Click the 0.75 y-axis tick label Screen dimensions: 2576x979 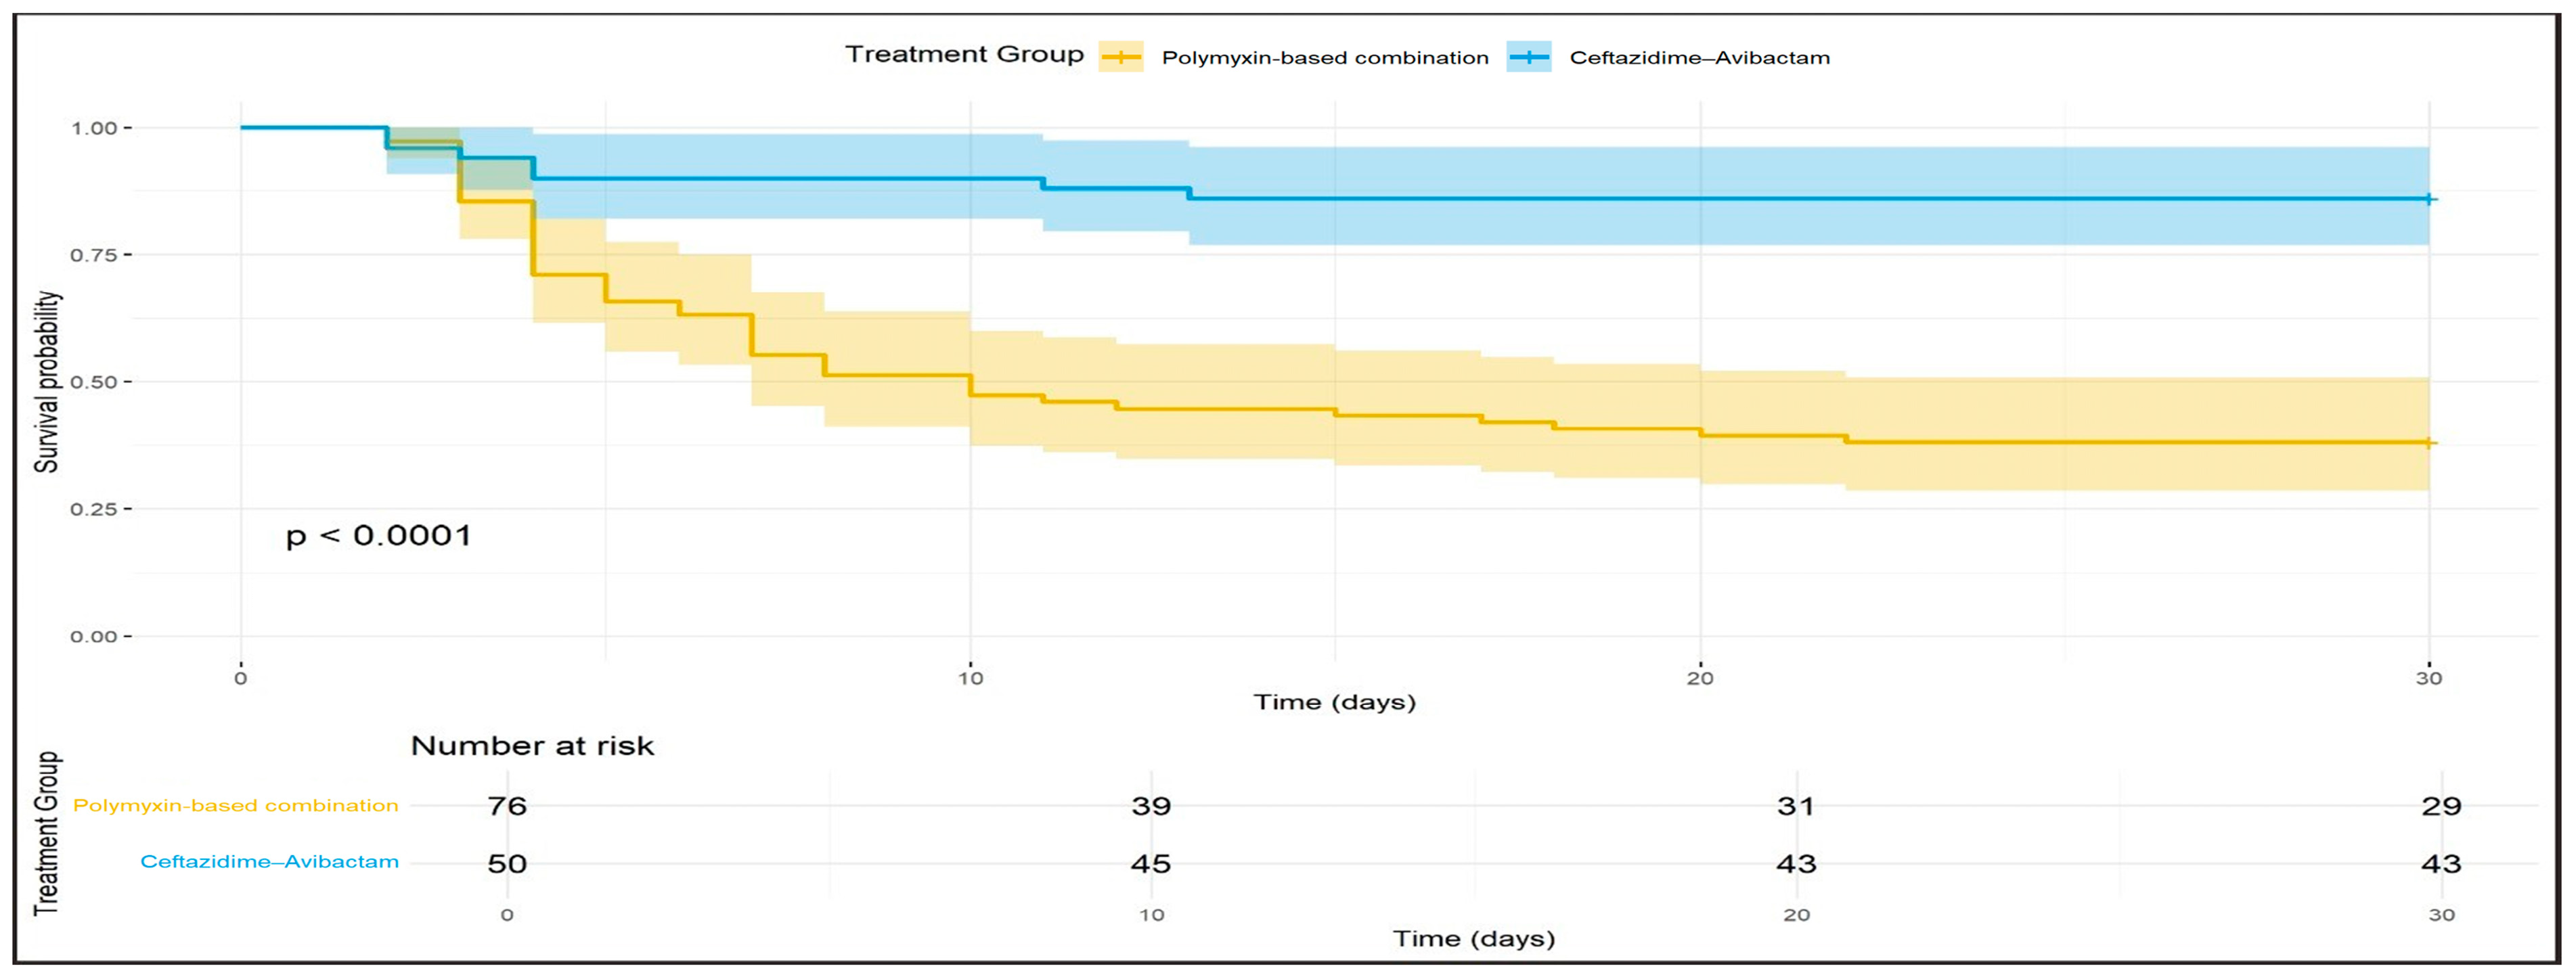(94, 255)
